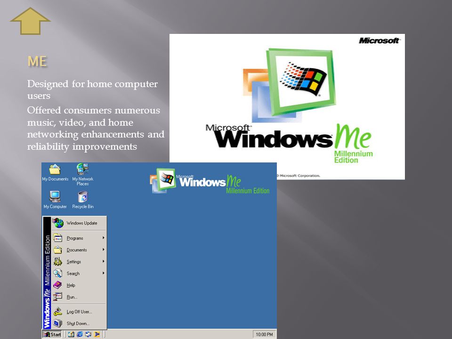Select Programs in the Start menu
The image size is (452, 339).
click(x=79, y=238)
